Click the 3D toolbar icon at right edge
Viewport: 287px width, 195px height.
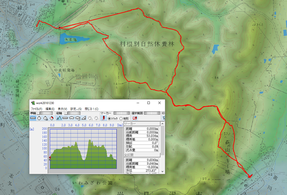click(x=163, y=118)
